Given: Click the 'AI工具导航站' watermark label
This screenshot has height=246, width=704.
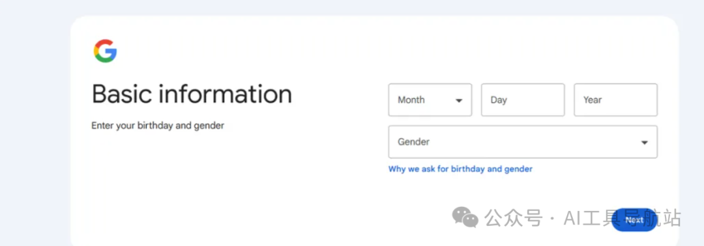Looking at the screenshot, I should (x=623, y=218).
